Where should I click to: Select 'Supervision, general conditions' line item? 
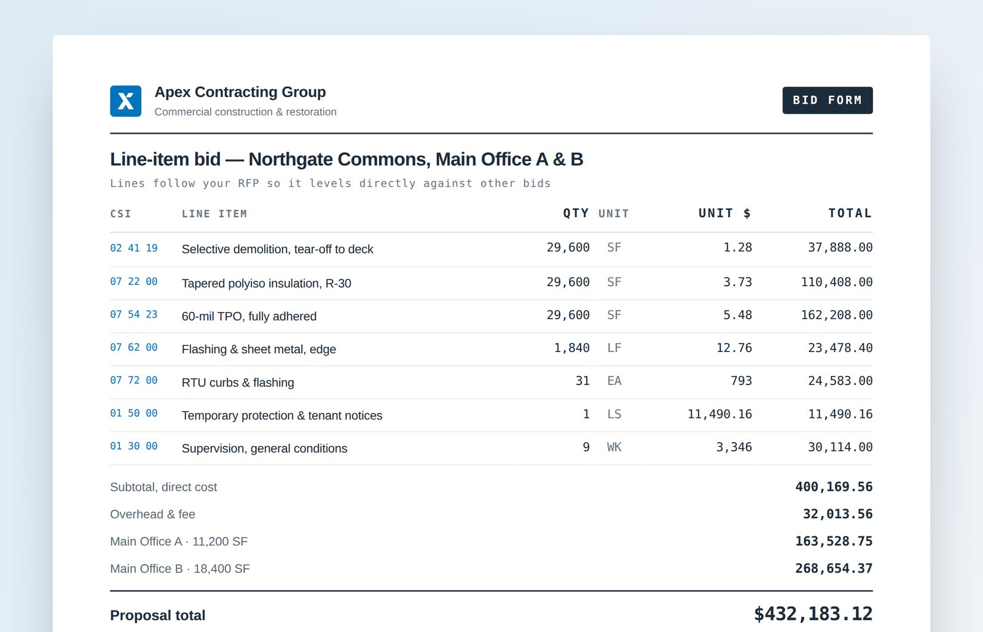pos(265,449)
